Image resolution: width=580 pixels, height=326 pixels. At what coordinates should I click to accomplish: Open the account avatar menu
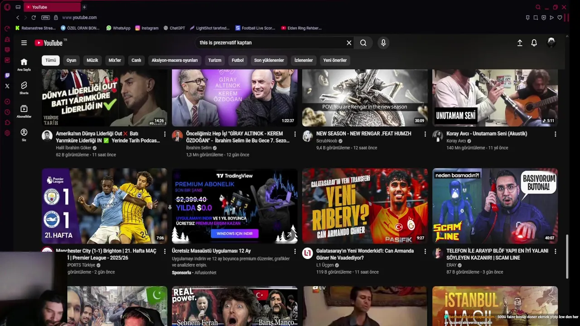pos(551,43)
